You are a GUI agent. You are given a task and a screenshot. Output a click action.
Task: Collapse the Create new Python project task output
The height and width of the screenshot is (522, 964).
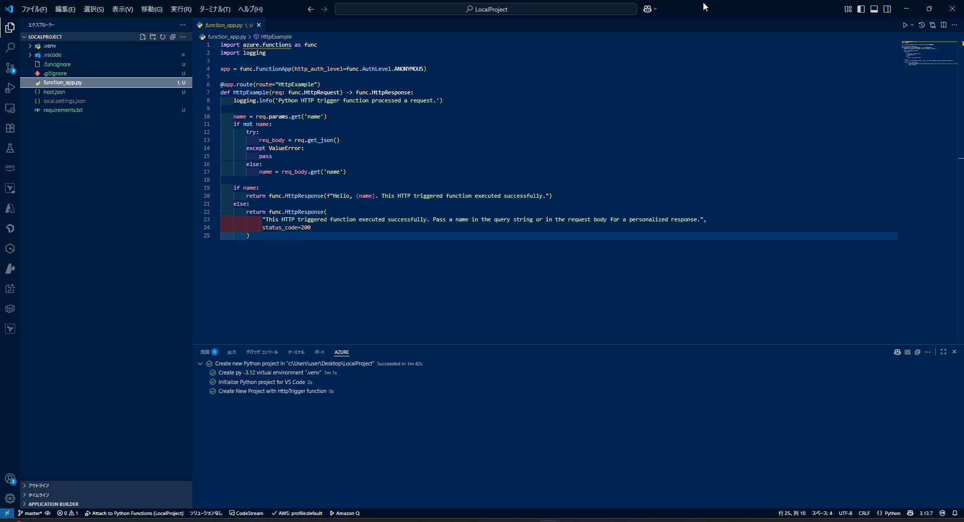[200, 363]
